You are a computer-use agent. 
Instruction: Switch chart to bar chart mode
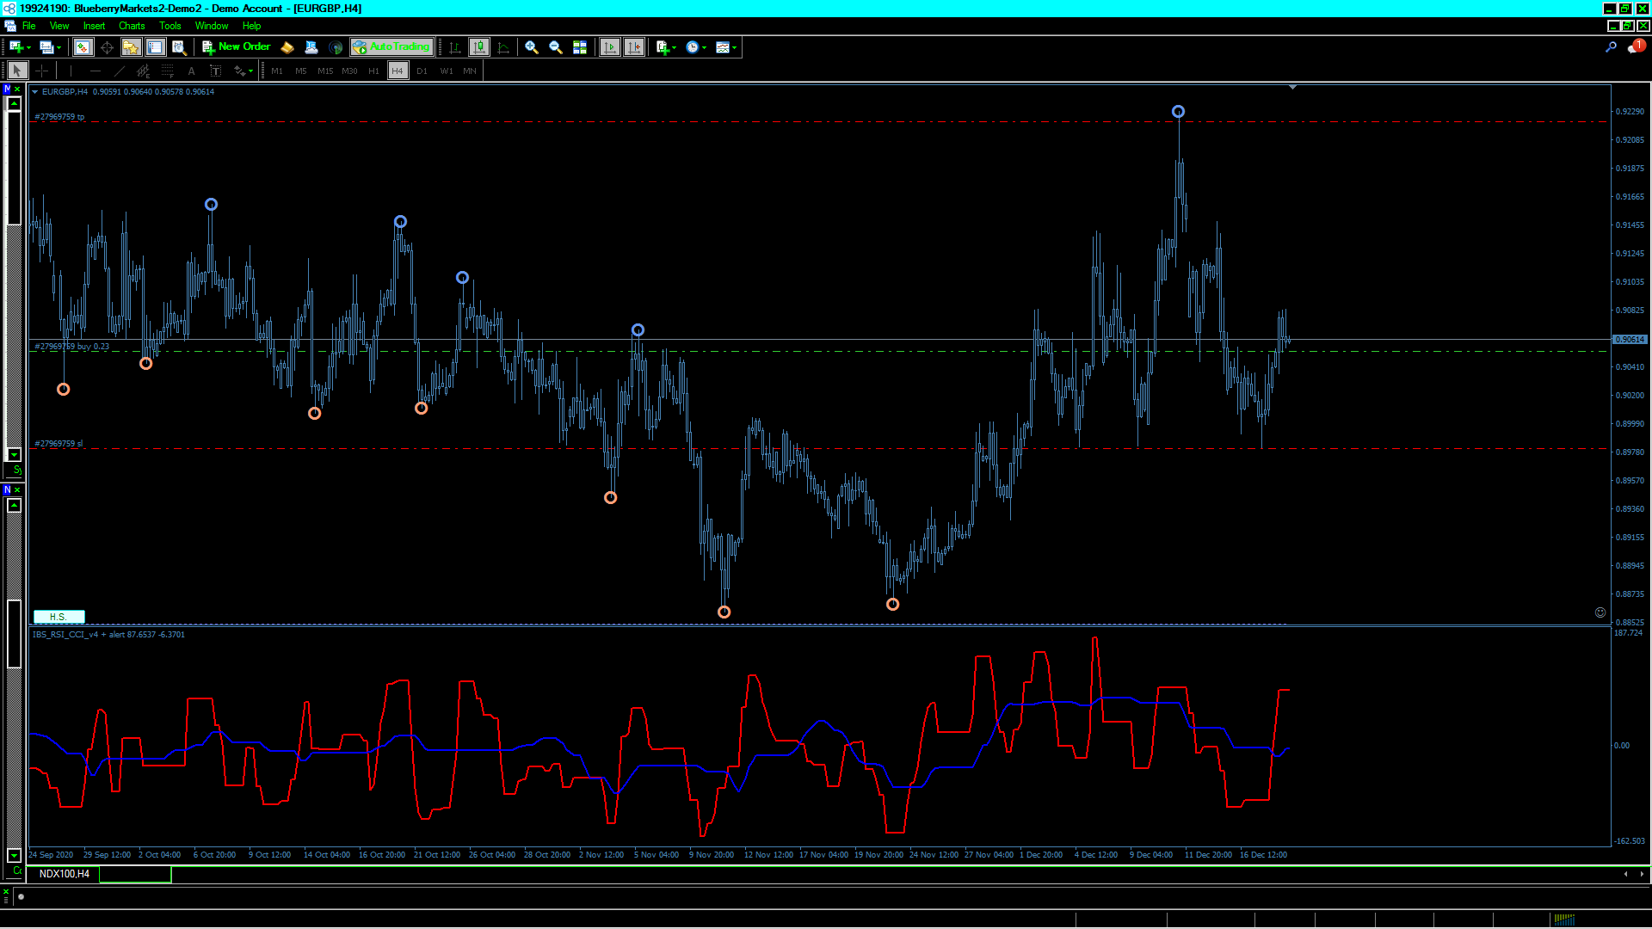[x=455, y=48]
